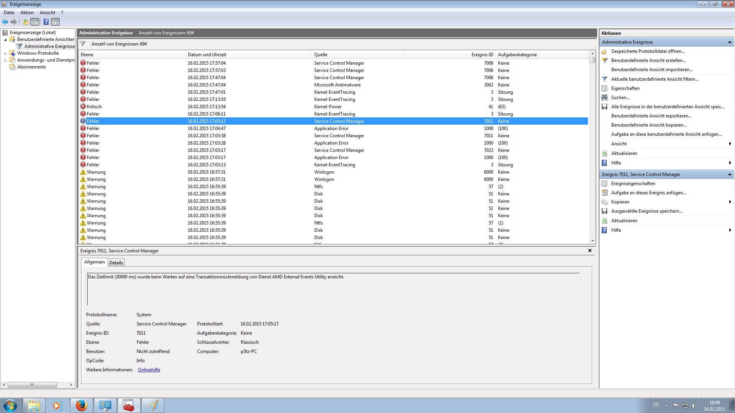This screenshot has width=735, height=413.
Task: Open the Aktion menu
Action: click(x=27, y=13)
